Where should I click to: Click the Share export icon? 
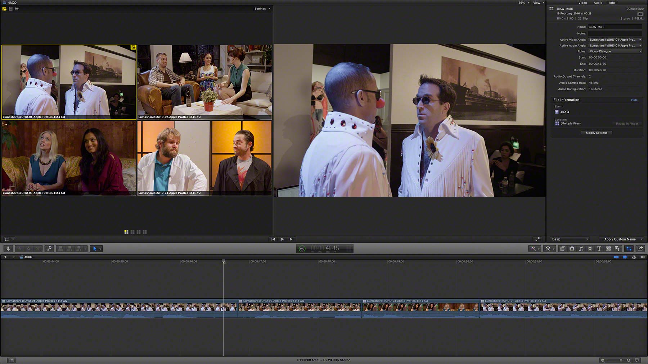(x=640, y=249)
